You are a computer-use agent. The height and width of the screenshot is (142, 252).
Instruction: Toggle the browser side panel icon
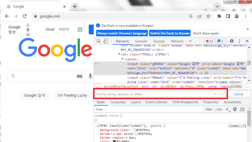[x=228, y=16]
